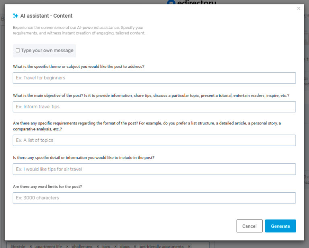The image size is (309, 248).
Task: Remove the lifestyle tag via its x
Action: point(30,246)
